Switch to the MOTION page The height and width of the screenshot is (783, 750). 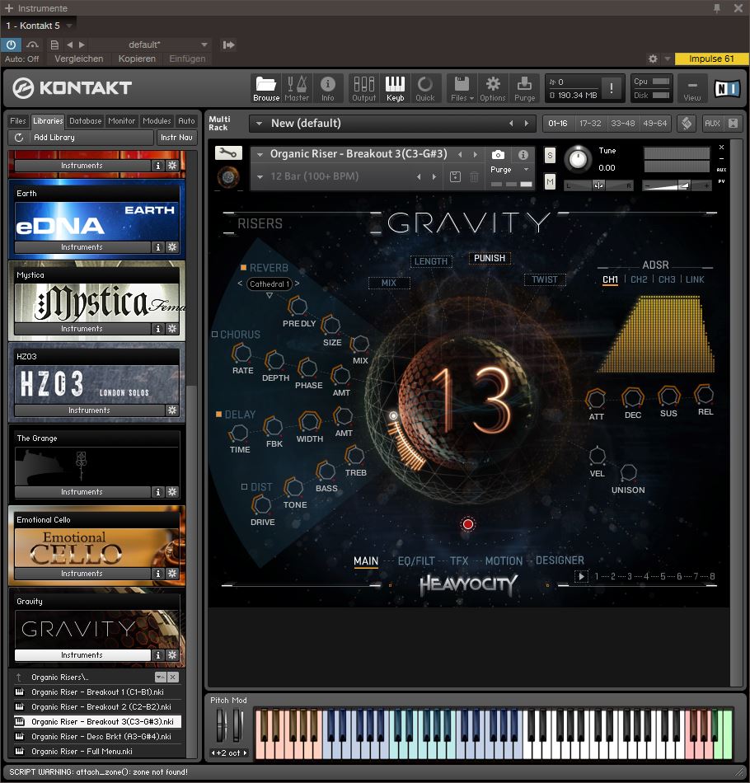point(504,560)
